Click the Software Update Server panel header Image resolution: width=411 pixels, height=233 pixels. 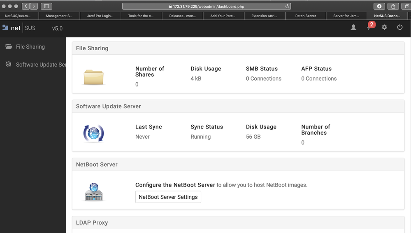point(238,107)
